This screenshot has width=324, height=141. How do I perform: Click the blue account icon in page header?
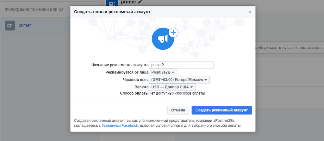tap(112, 3)
